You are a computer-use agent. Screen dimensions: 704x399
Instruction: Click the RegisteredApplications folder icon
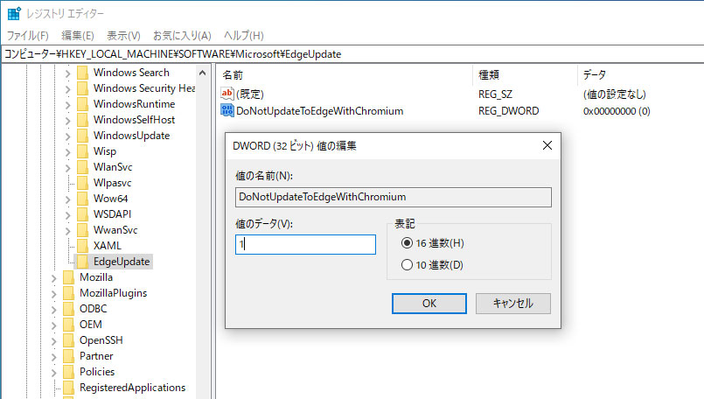point(69,388)
